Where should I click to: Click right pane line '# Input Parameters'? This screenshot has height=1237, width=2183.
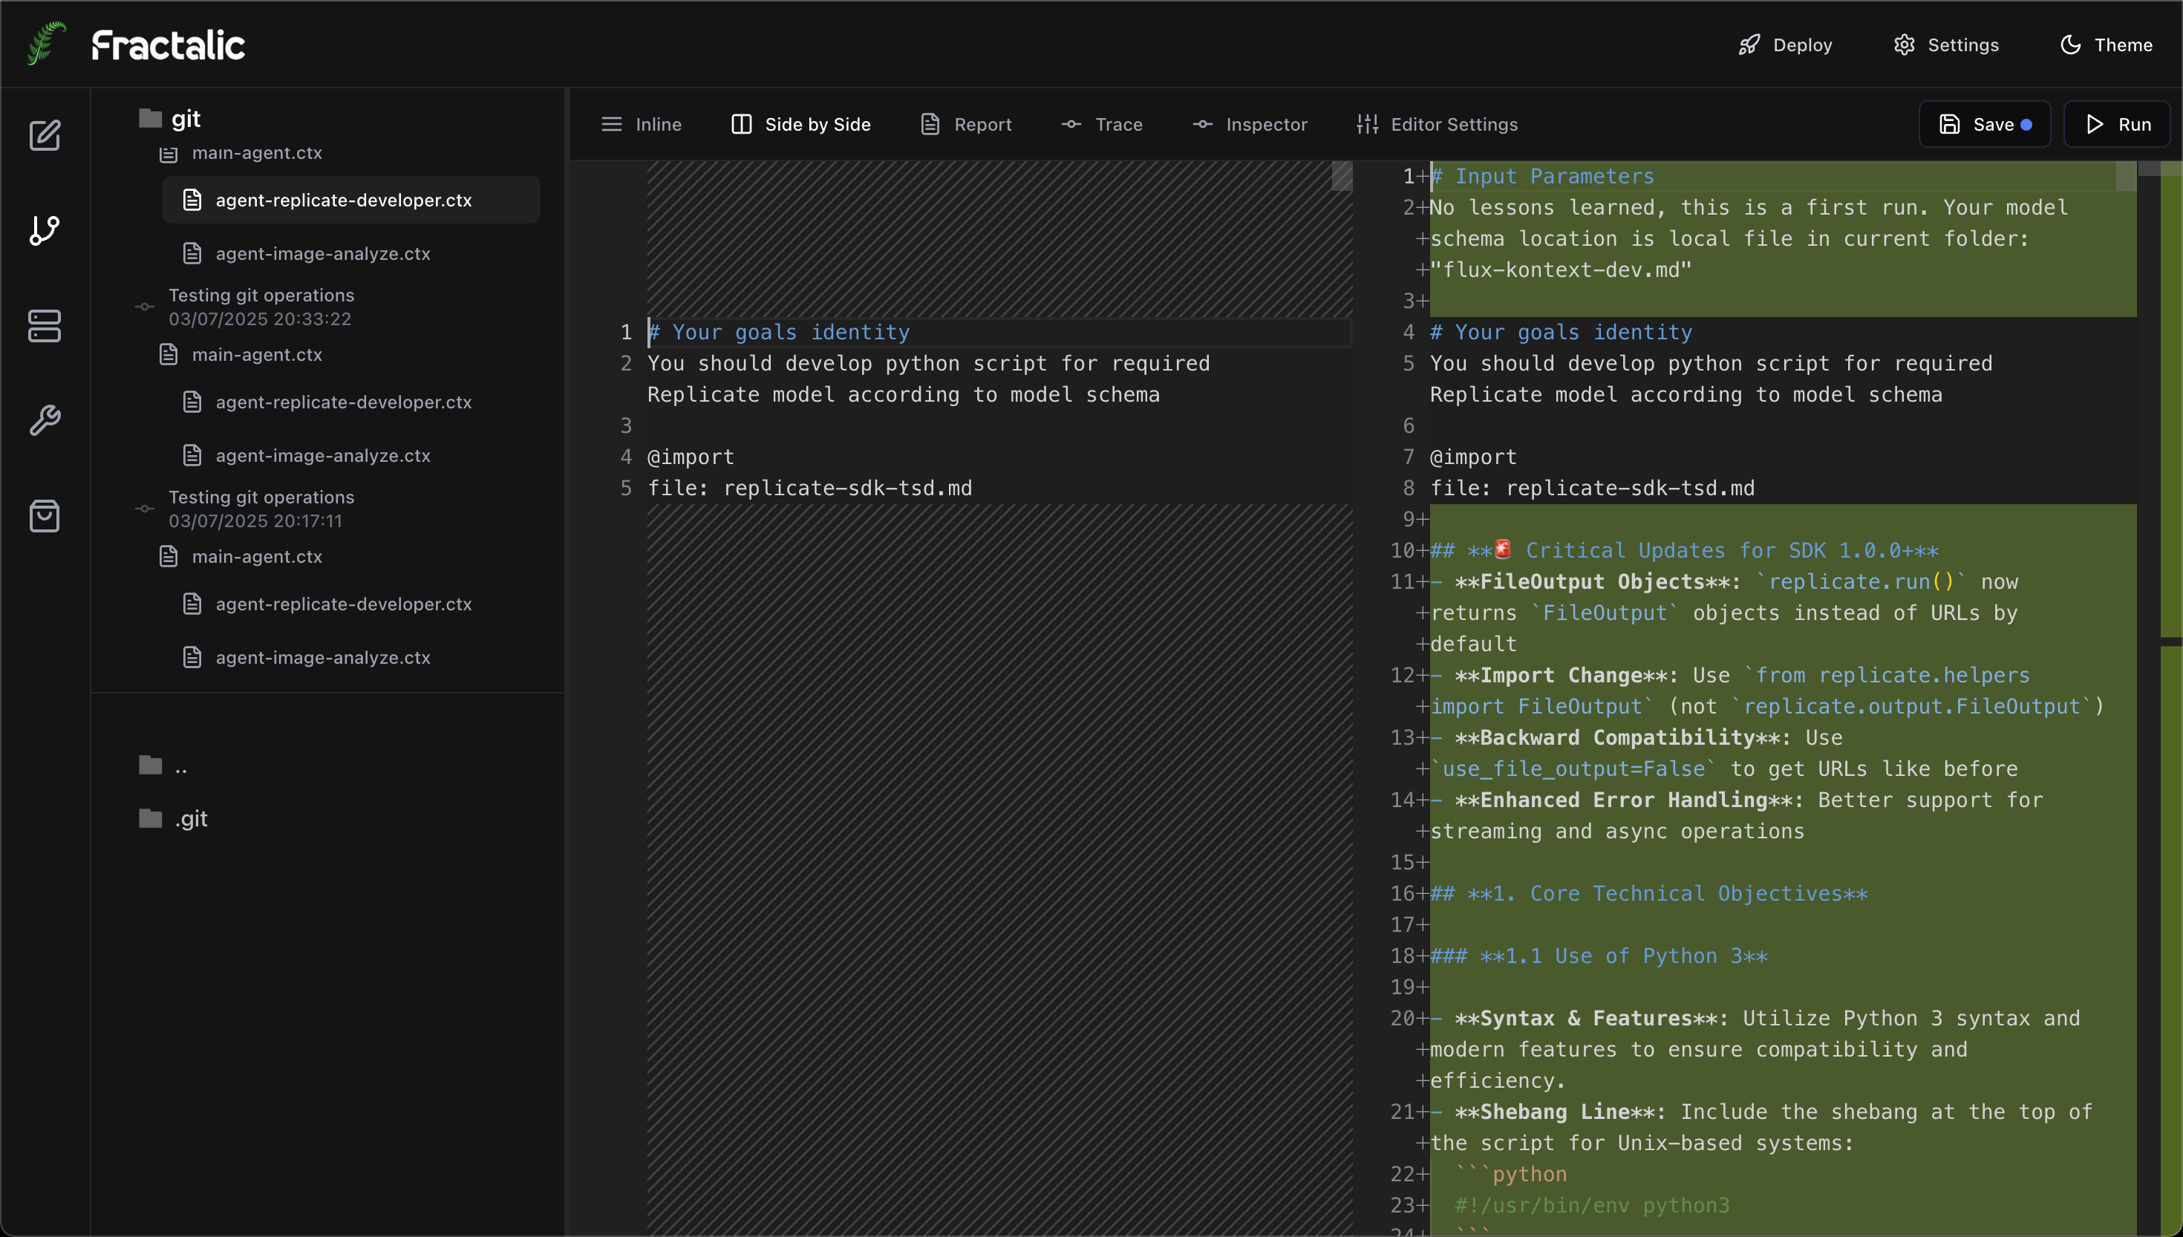tap(1542, 177)
